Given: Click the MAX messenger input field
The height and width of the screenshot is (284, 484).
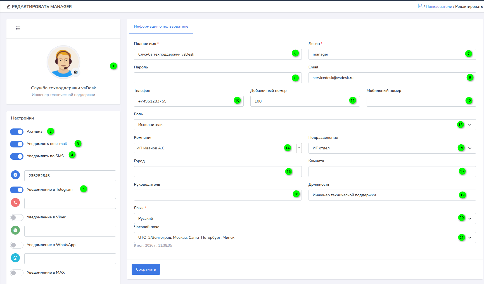Looking at the screenshot, I should [70, 259].
